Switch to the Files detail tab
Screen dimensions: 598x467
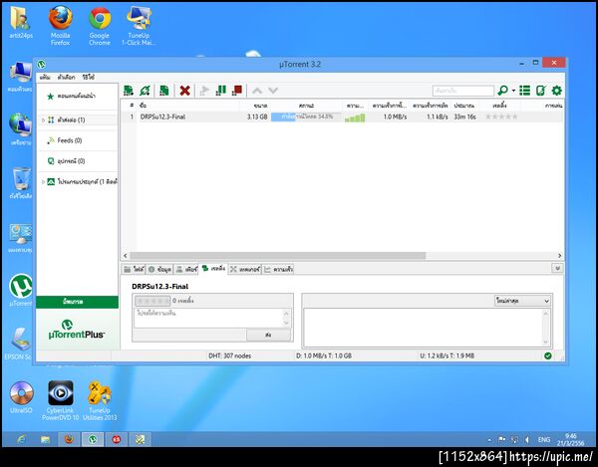click(134, 269)
